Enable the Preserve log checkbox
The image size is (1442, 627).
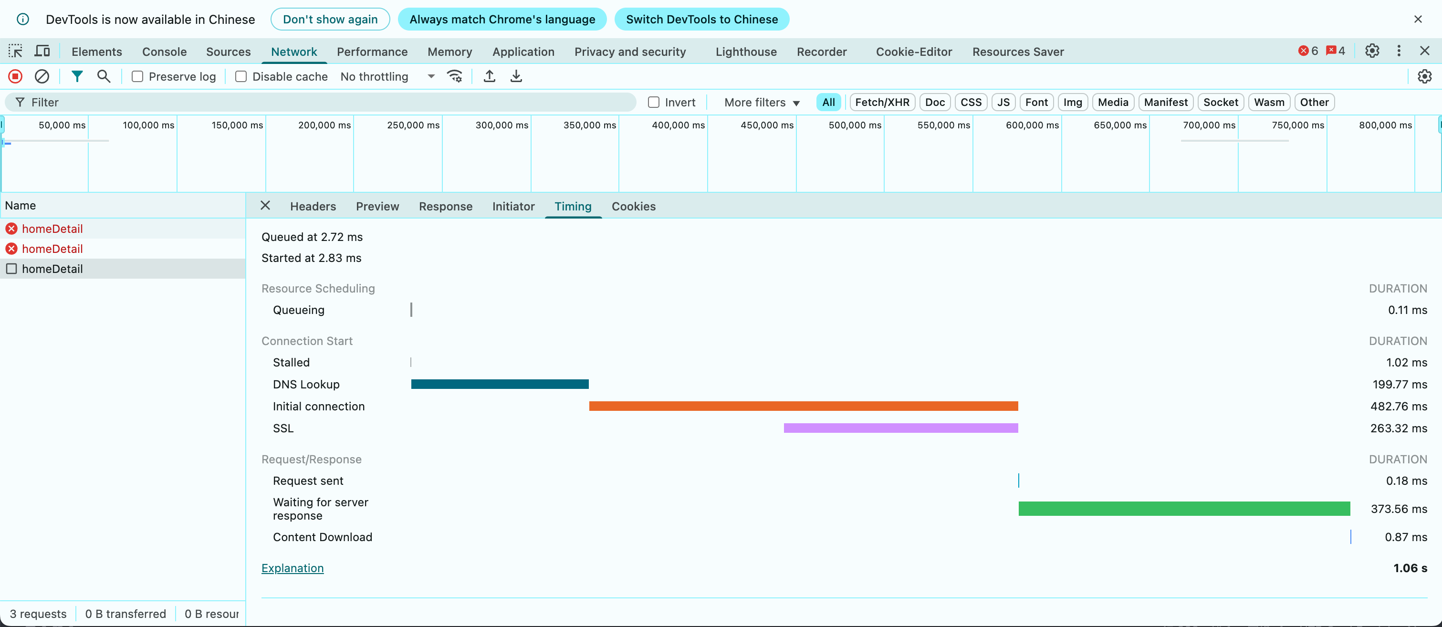pos(138,77)
